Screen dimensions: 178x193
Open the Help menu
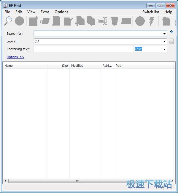(168, 12)
